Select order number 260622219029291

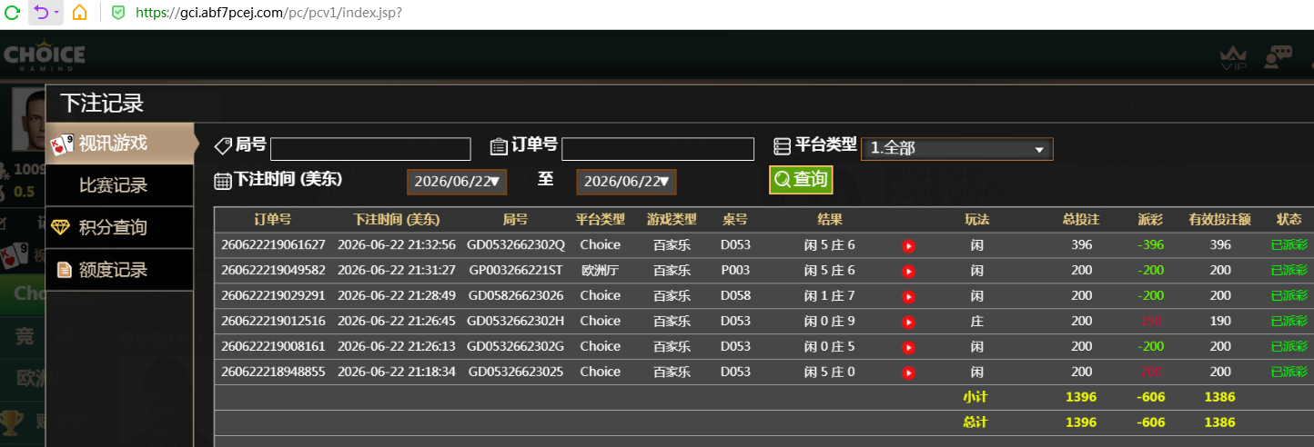coord(273,296)
